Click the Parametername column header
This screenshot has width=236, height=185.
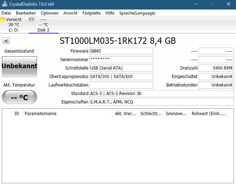[67, 114]
